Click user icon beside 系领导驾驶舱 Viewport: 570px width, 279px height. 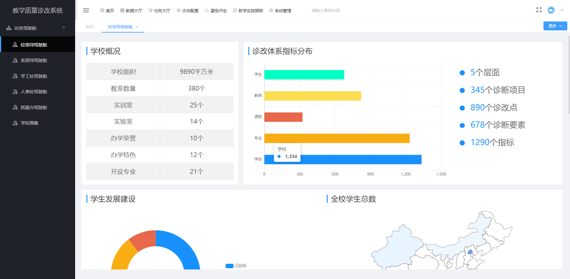point(15,60)
